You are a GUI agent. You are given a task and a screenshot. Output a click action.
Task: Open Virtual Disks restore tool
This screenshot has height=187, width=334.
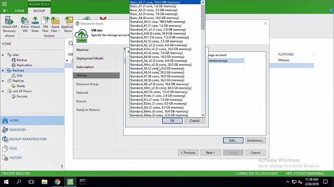(x=35, y=25)
